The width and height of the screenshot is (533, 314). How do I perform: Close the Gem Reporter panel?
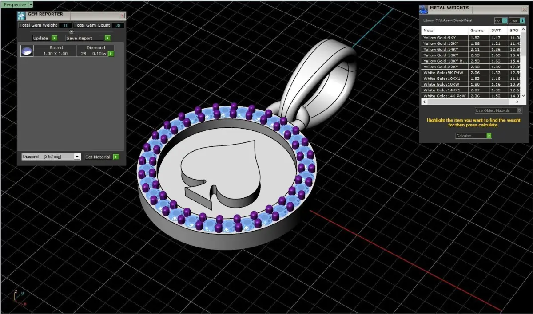(x=122, y=16)
